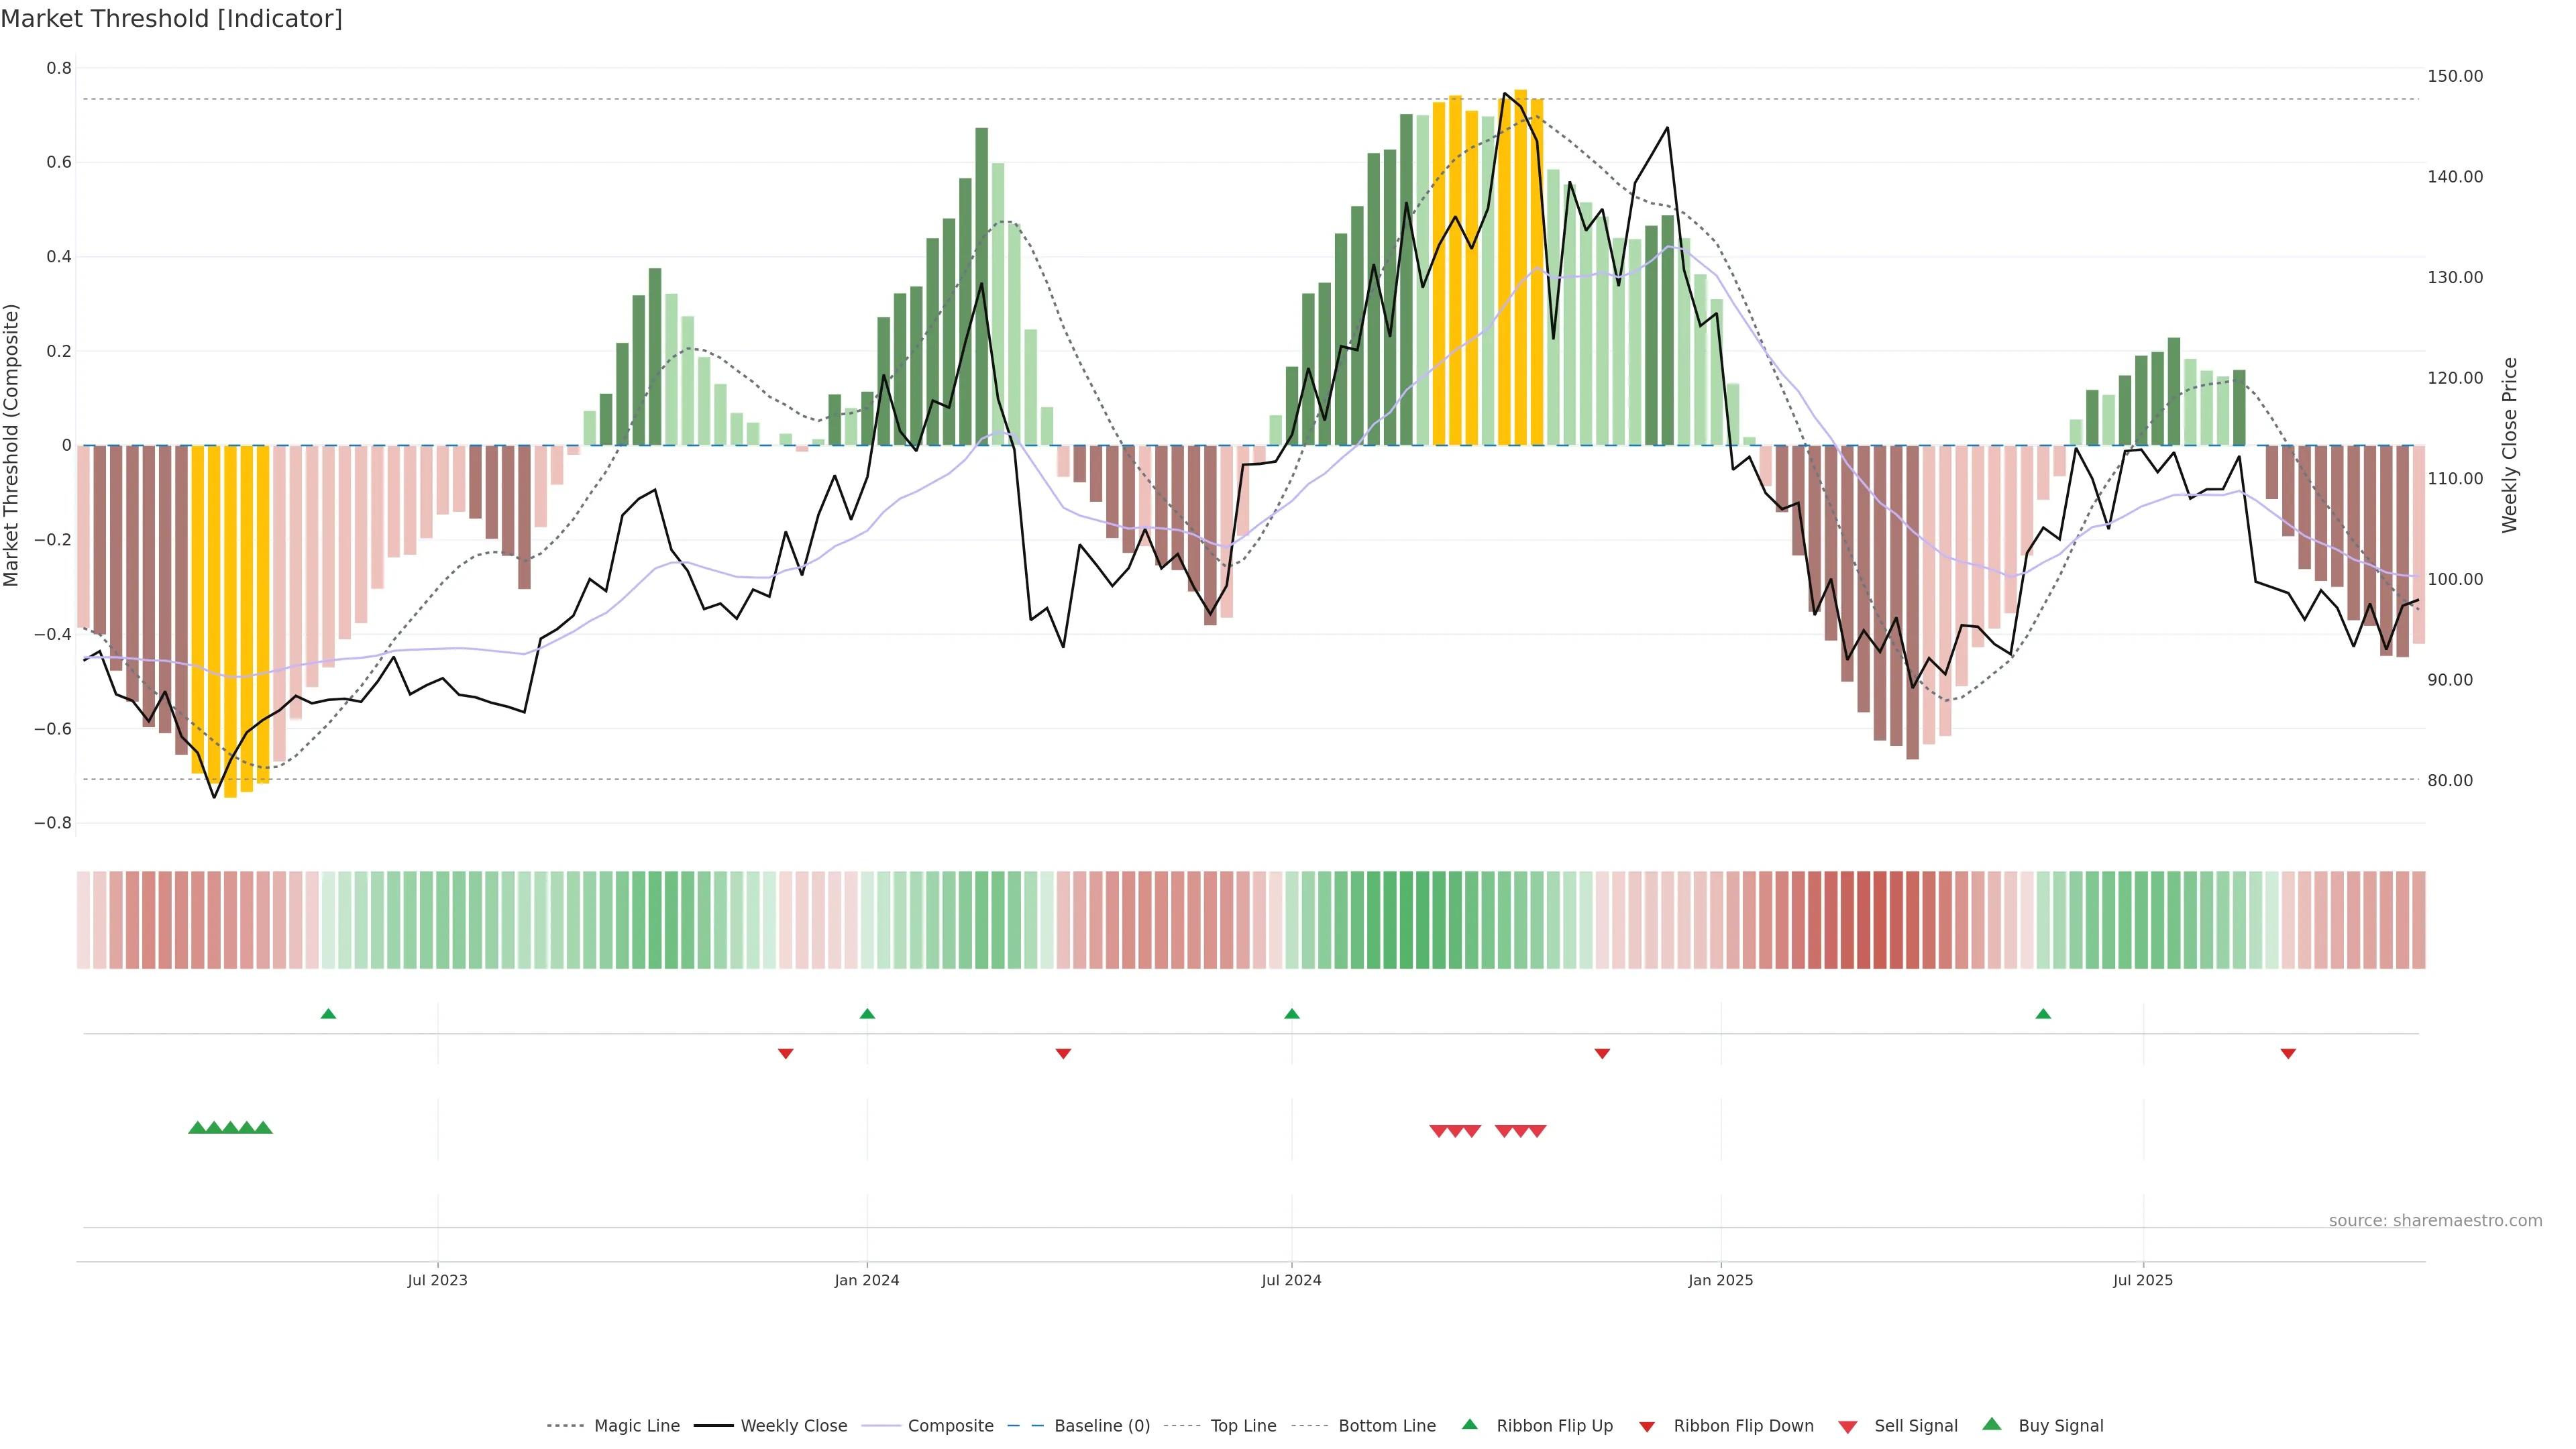
Task: Click the Ribbon Flip Down marker before Jan 2024
Action: coord(785,1053)
